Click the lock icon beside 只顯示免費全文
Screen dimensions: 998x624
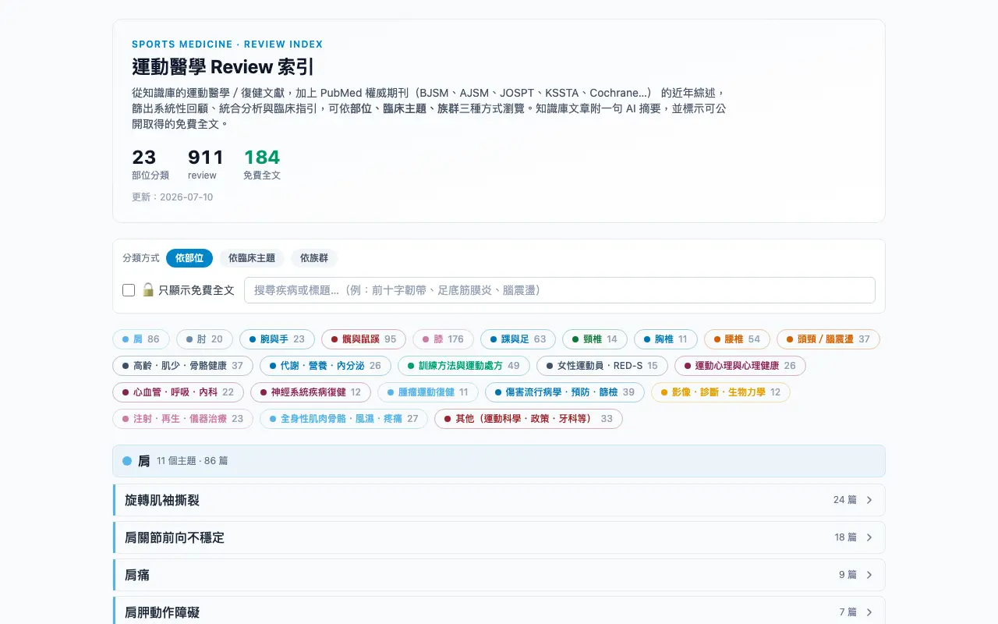148,290
